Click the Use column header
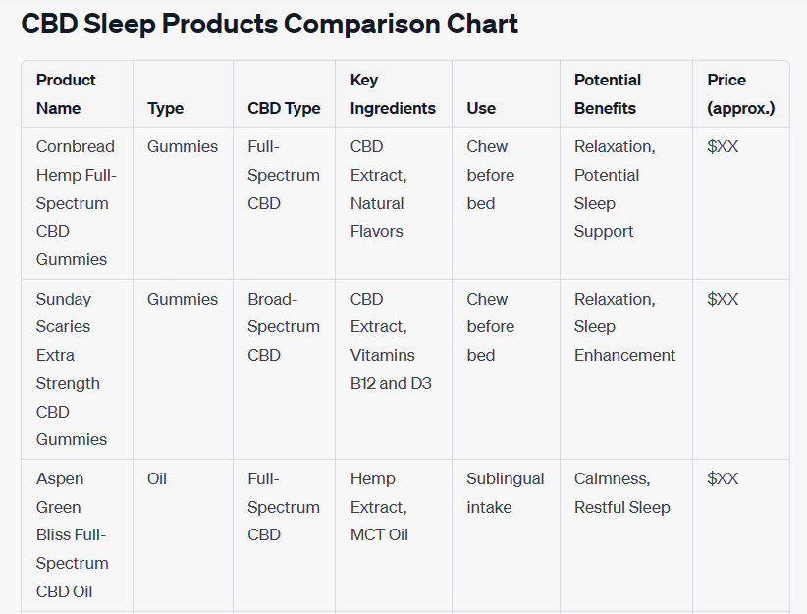The image size is (807, 614). pos(481,109)
